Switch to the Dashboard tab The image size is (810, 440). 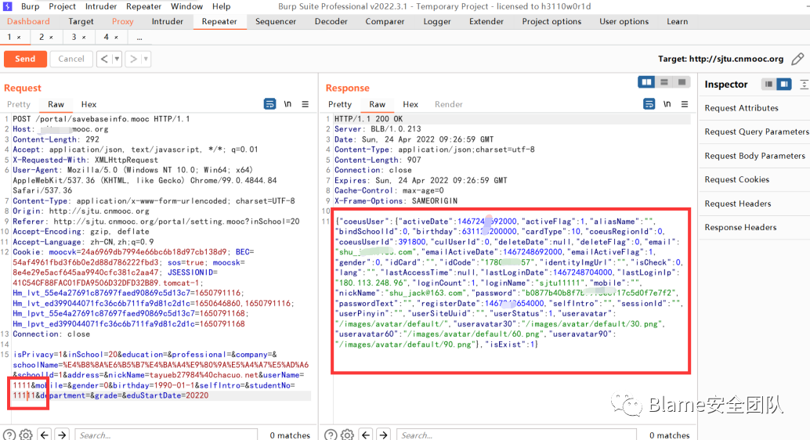click(28, 21)
